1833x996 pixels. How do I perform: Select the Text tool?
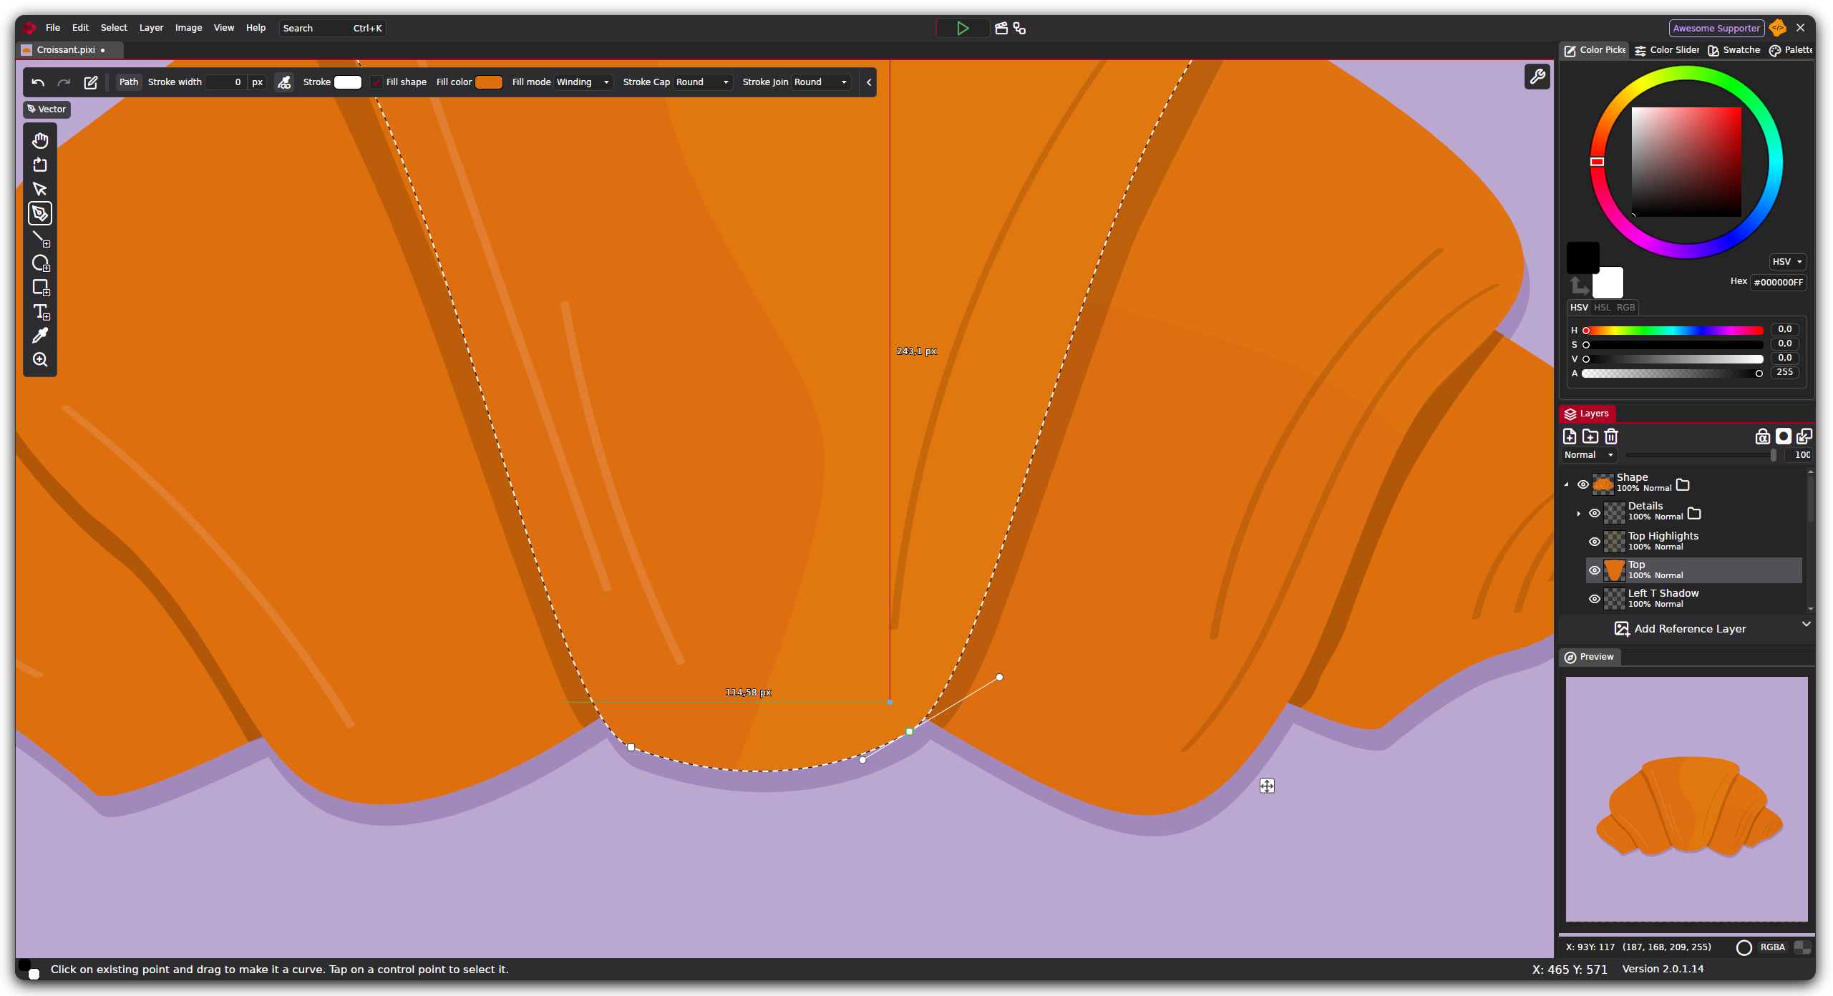pyautogui.click(x=40, y=311)
